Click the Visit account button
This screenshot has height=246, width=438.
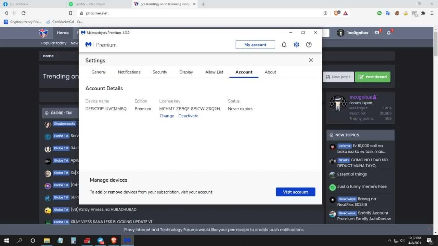[296, 192]
